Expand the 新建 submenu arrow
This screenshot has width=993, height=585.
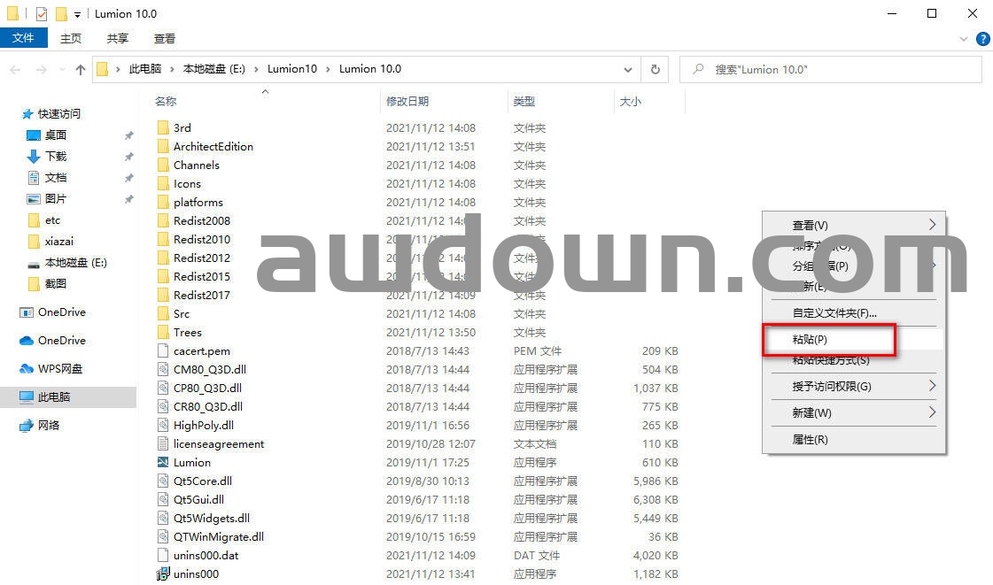click(x=932, y=412)
